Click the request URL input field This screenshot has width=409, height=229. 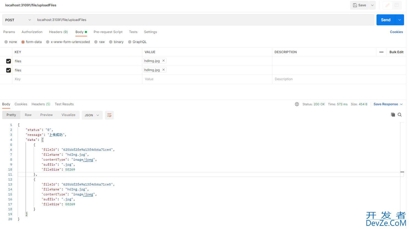click(x=204, y=20)
